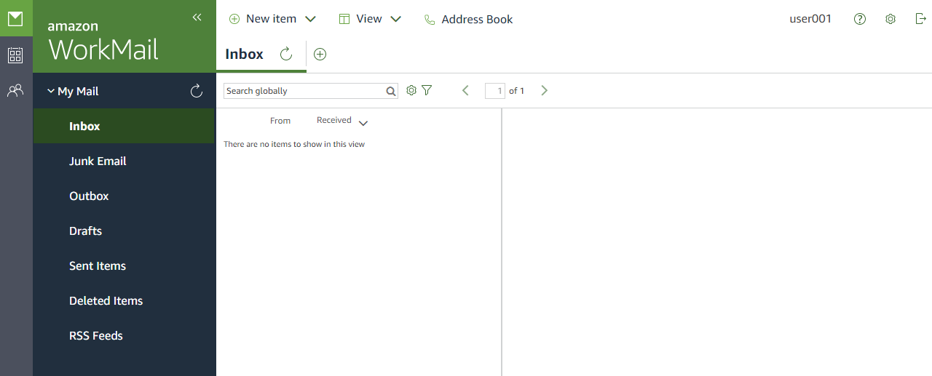Click the user001 account name

[x=810, y=19]
